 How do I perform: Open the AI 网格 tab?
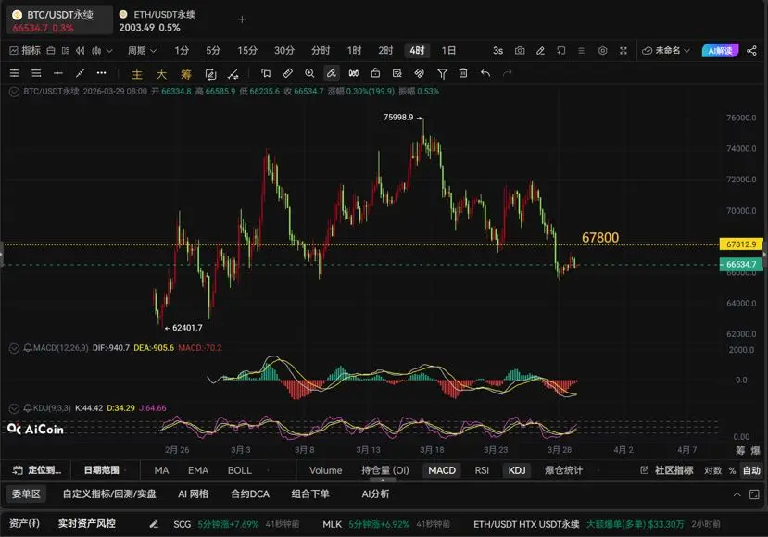pyautogui.click(x=193, y=494)
